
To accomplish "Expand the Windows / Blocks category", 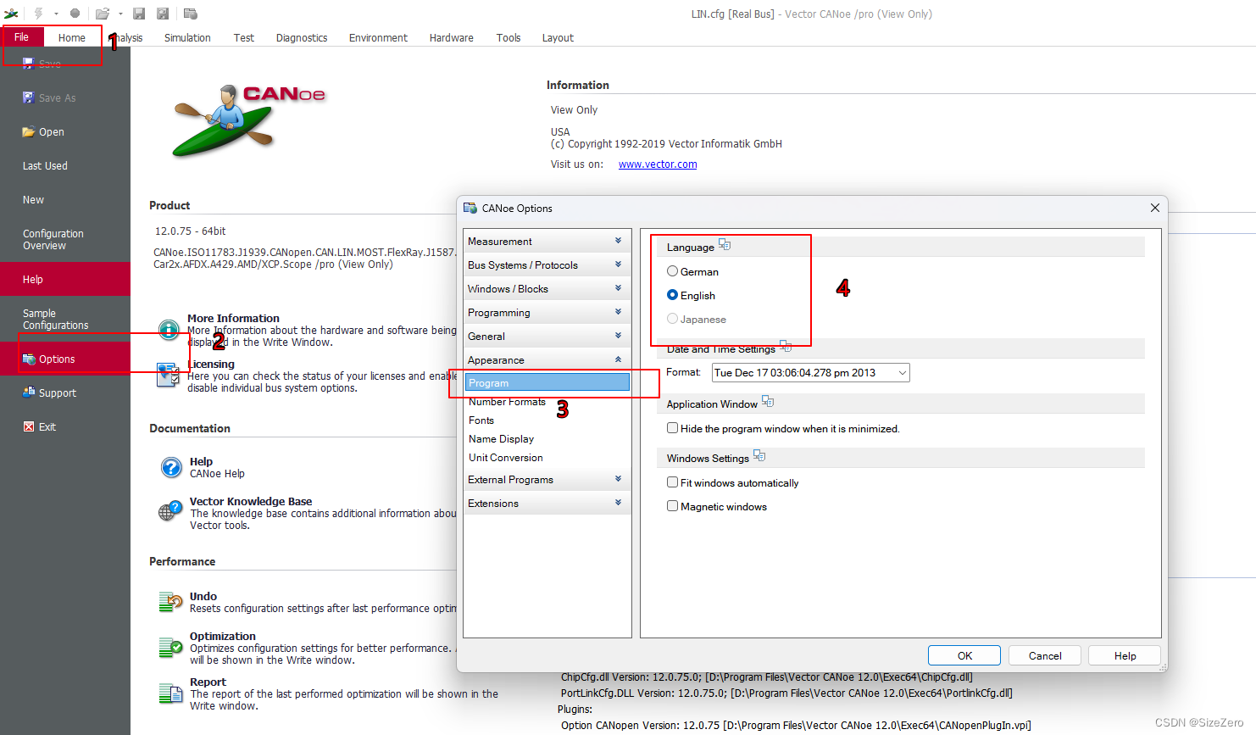I will pyautogui.click(x=547, y=288).
